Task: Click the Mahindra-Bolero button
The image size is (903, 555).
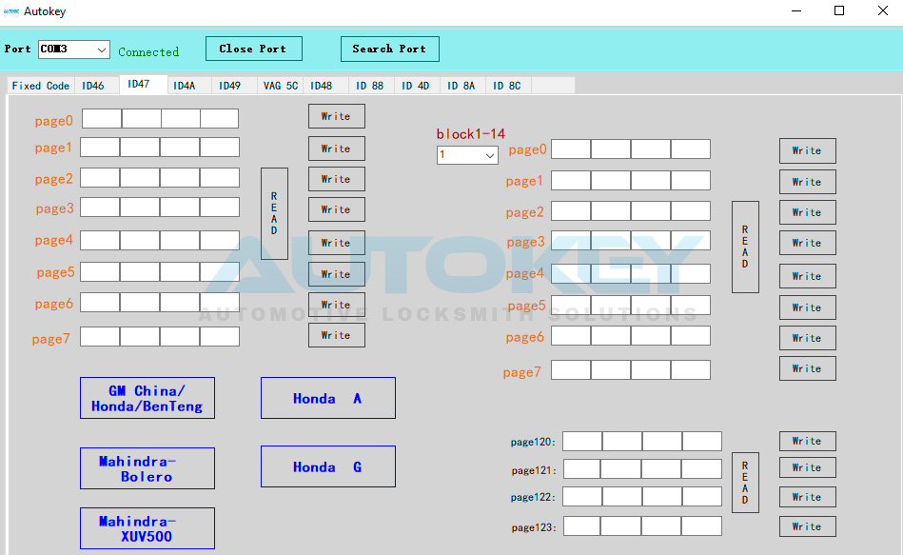Action: pos(147,468)
